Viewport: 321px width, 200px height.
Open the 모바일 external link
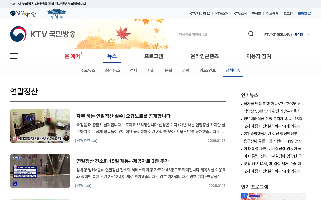[x=304, y=14]
